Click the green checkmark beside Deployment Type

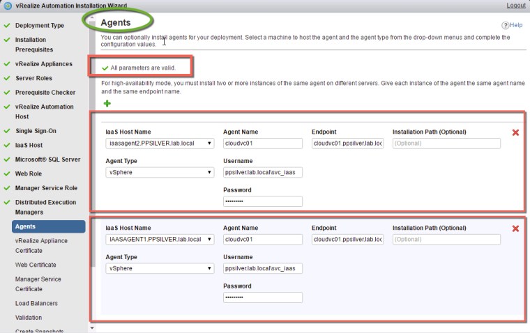[x=6, y=26]
